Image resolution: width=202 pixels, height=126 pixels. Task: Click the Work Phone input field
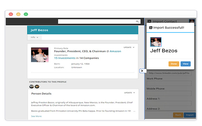coord(169,83)
